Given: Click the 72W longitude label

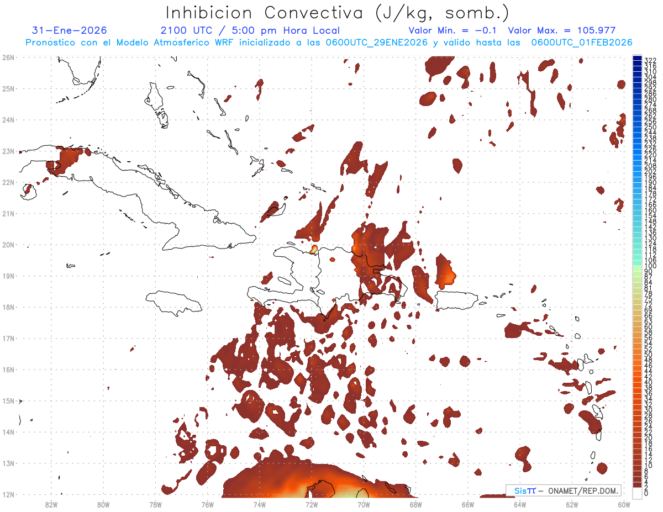Looking at the screenshot, I should tap(311, 504).
